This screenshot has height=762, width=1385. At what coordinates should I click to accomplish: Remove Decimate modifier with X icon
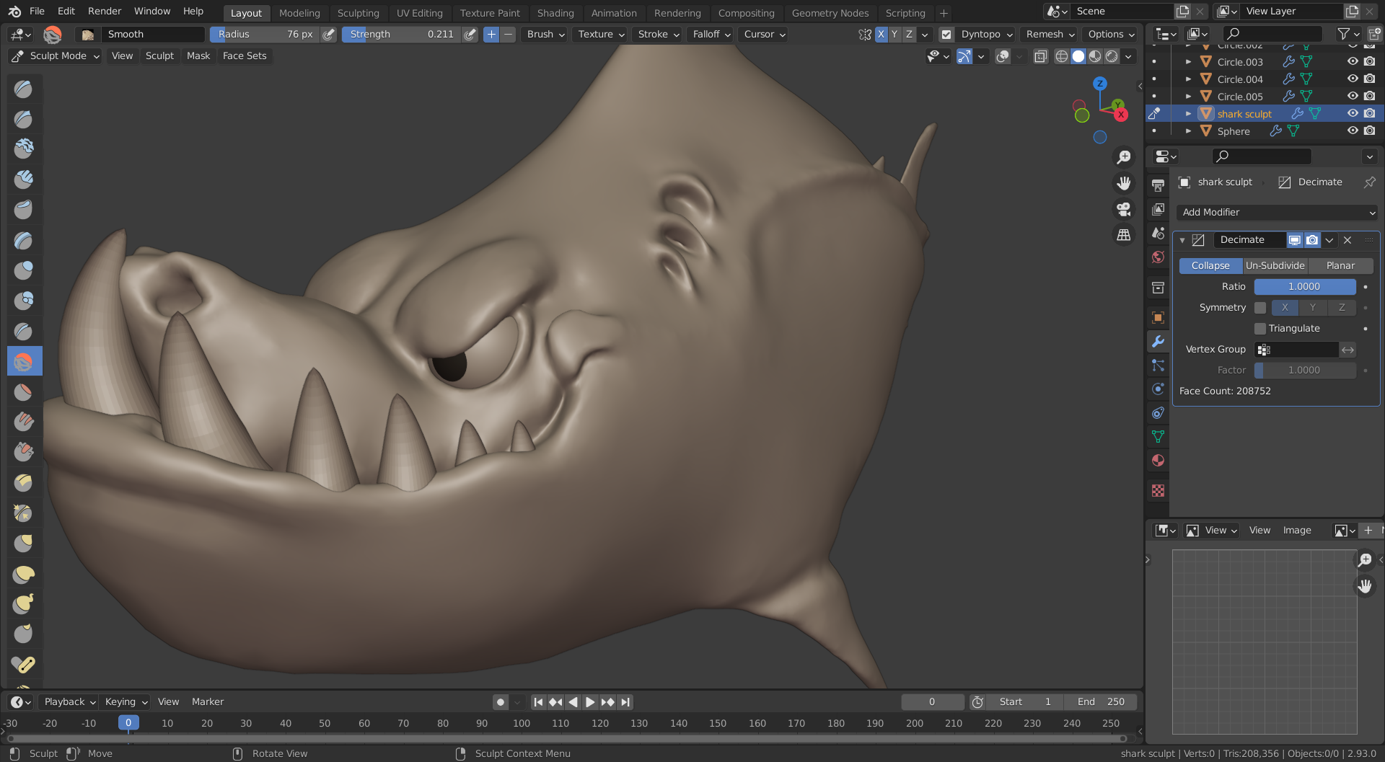click(1347, 240)
